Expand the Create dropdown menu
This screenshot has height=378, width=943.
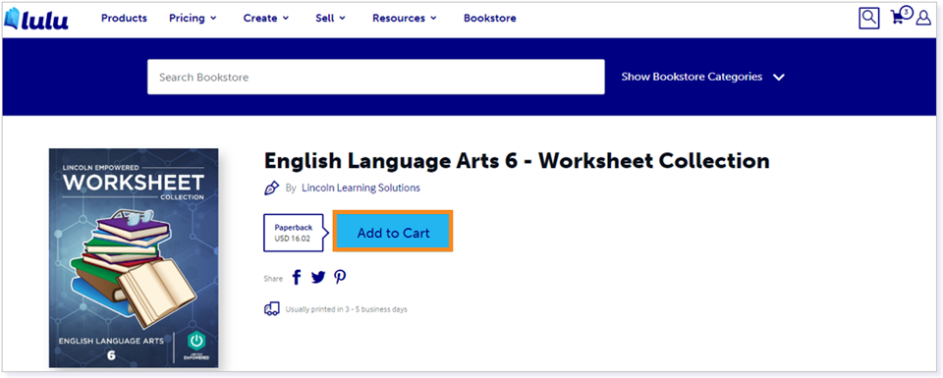click(266, 18)
